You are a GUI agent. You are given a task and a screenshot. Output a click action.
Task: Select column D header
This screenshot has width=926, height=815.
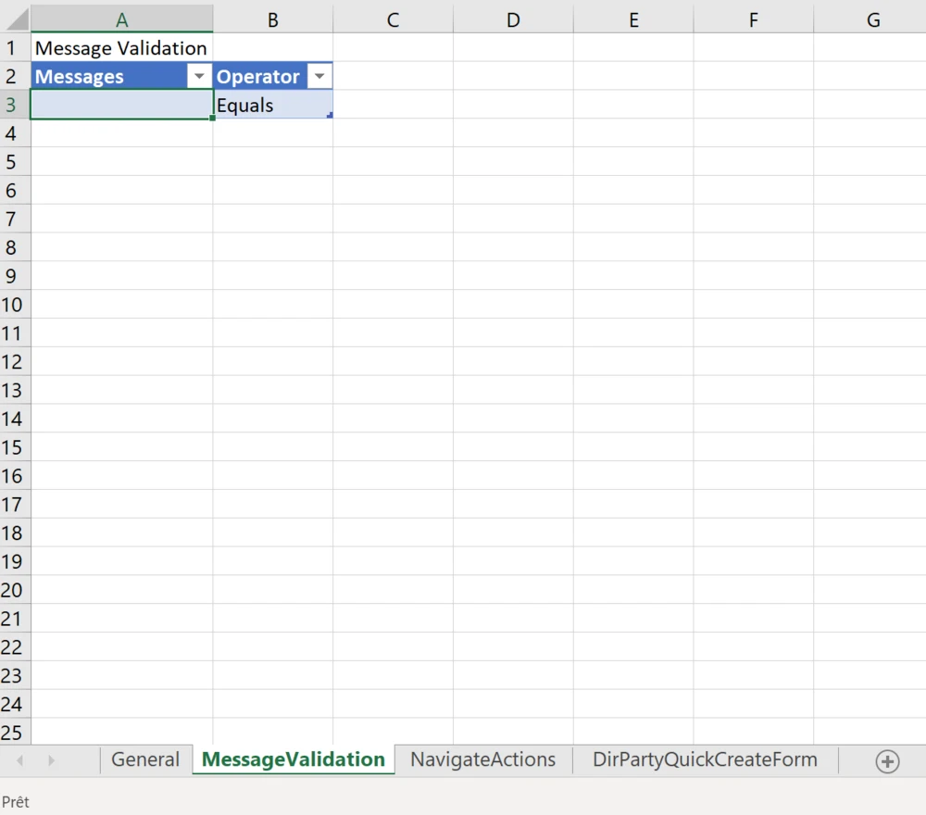pos(513,19)
